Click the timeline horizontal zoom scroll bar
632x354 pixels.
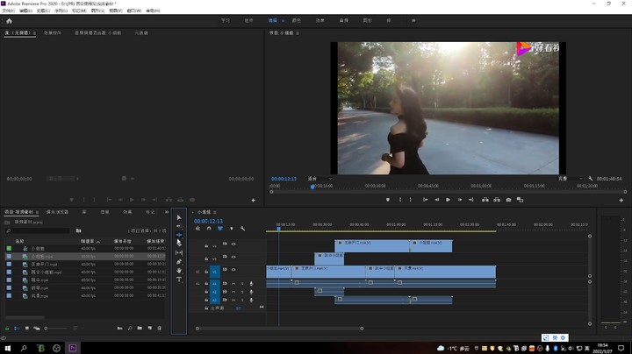279,329
